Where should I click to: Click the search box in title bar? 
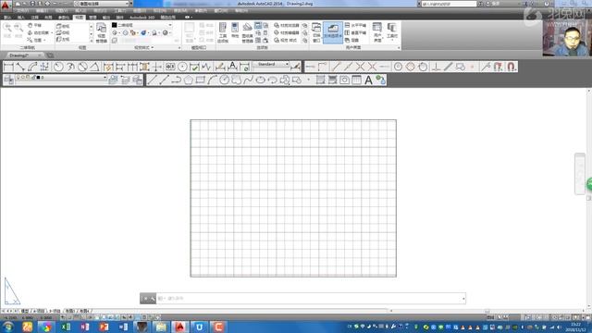pos(449,4)
